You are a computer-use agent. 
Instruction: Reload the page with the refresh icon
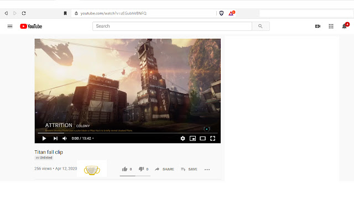coord(24,13)
